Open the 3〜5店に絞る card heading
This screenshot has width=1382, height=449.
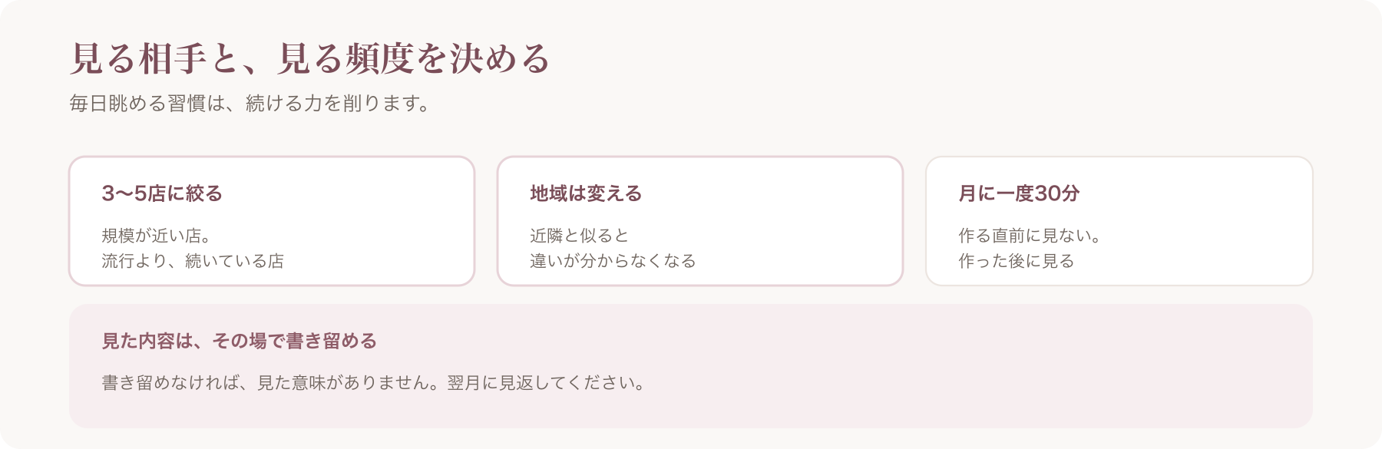point(162,193)
